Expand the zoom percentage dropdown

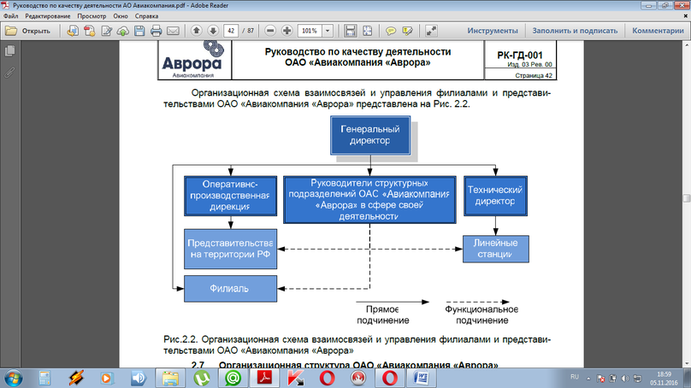pos(328,31)
